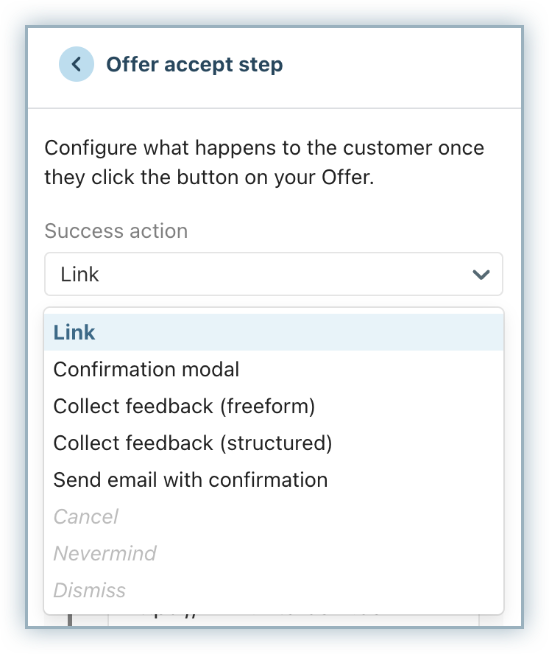
Task: Go back using the circular arrow icon
Action: point(77,64)
